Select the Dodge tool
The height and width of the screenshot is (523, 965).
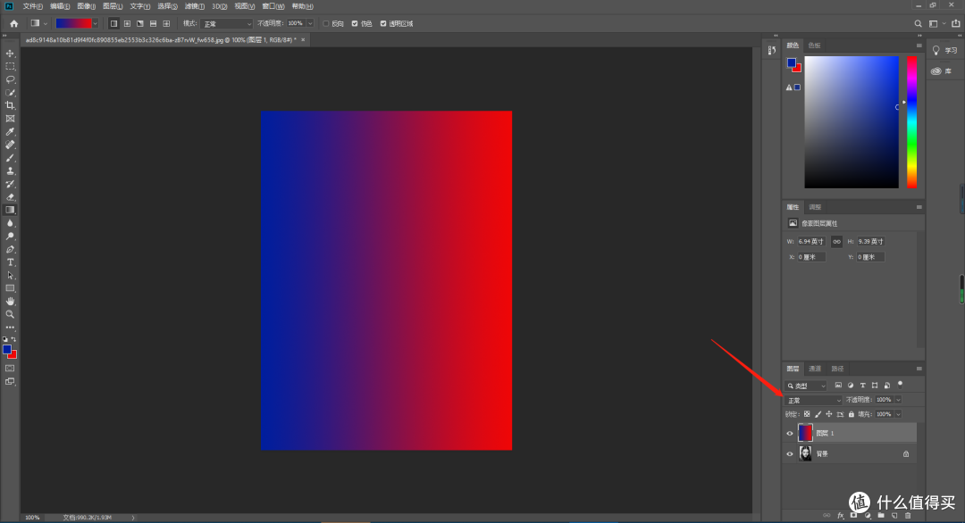point(10,236)
